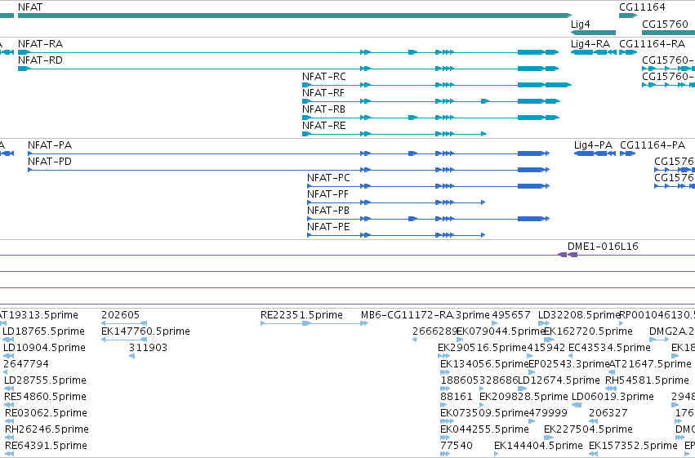
Task: Select the RE03062.5prime EST label
Action: pyautogui.click(x=46, y=414)
